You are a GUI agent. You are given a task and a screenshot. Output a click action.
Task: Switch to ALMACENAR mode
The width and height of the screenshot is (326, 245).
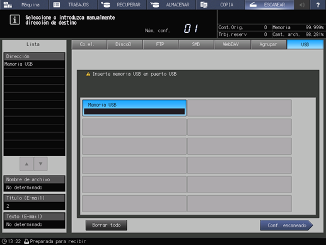[172, 4]
